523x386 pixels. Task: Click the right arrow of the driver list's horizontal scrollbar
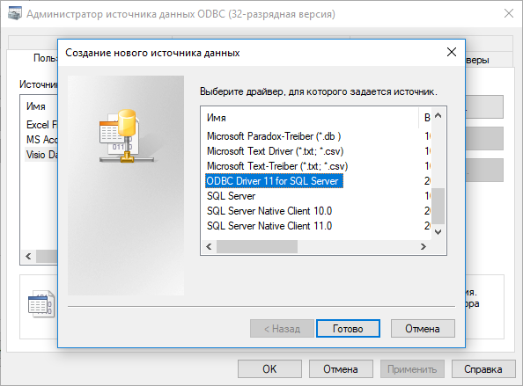(424, 247)
